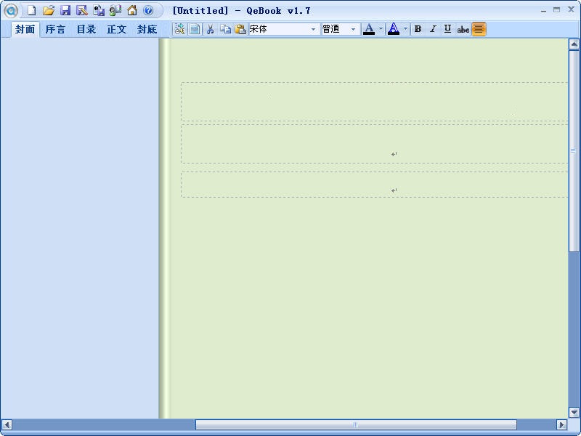This screenshot has width=581, height=436.
Task: Switch to the 序言 tab
Action: (55, 29)
